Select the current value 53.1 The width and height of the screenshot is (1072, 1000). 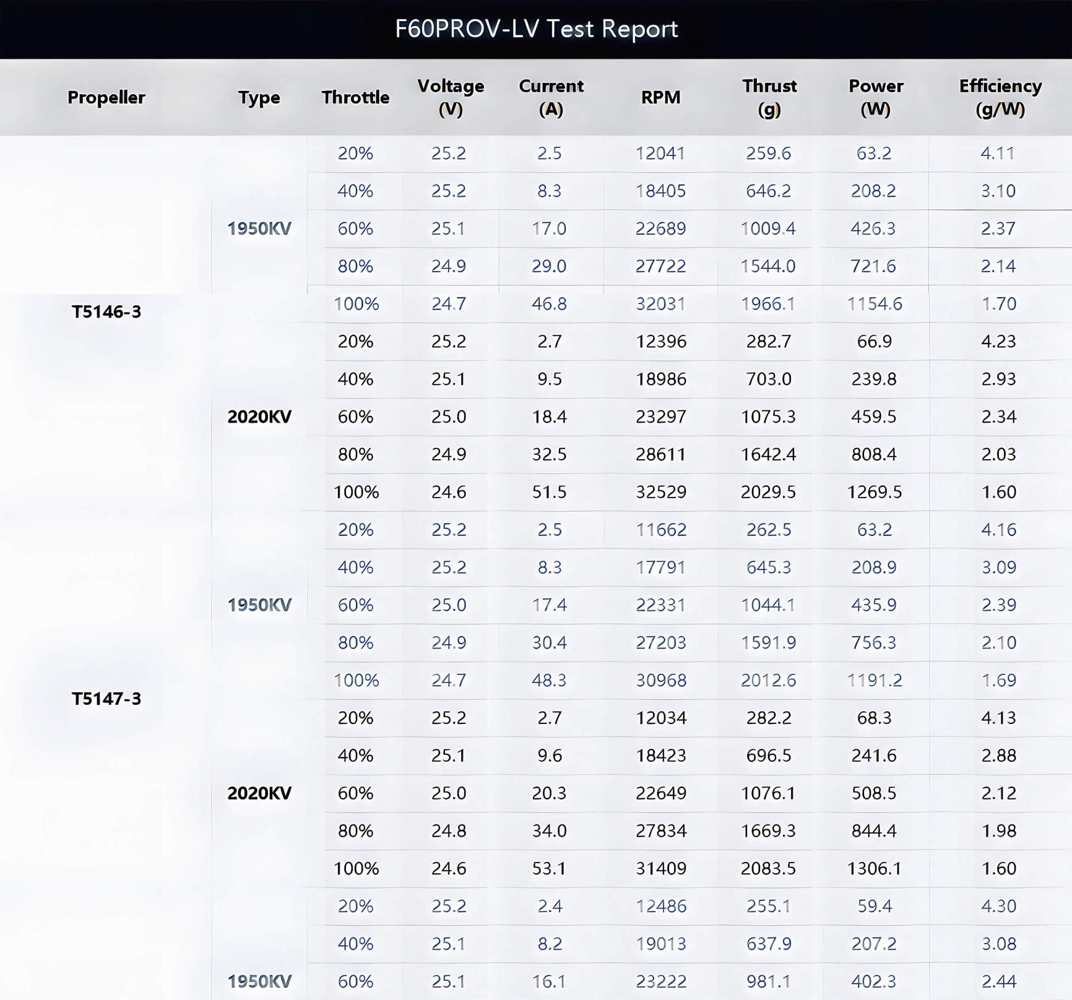pyautogui.click(x=549, y=868)
